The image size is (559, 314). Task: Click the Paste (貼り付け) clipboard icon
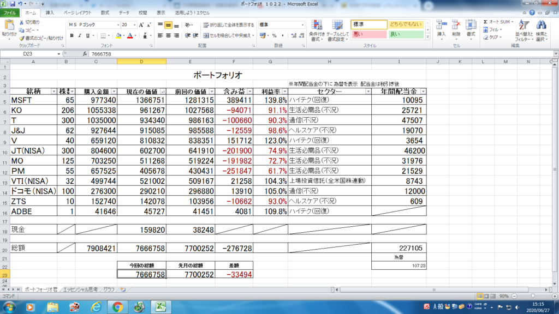(9, 26)
